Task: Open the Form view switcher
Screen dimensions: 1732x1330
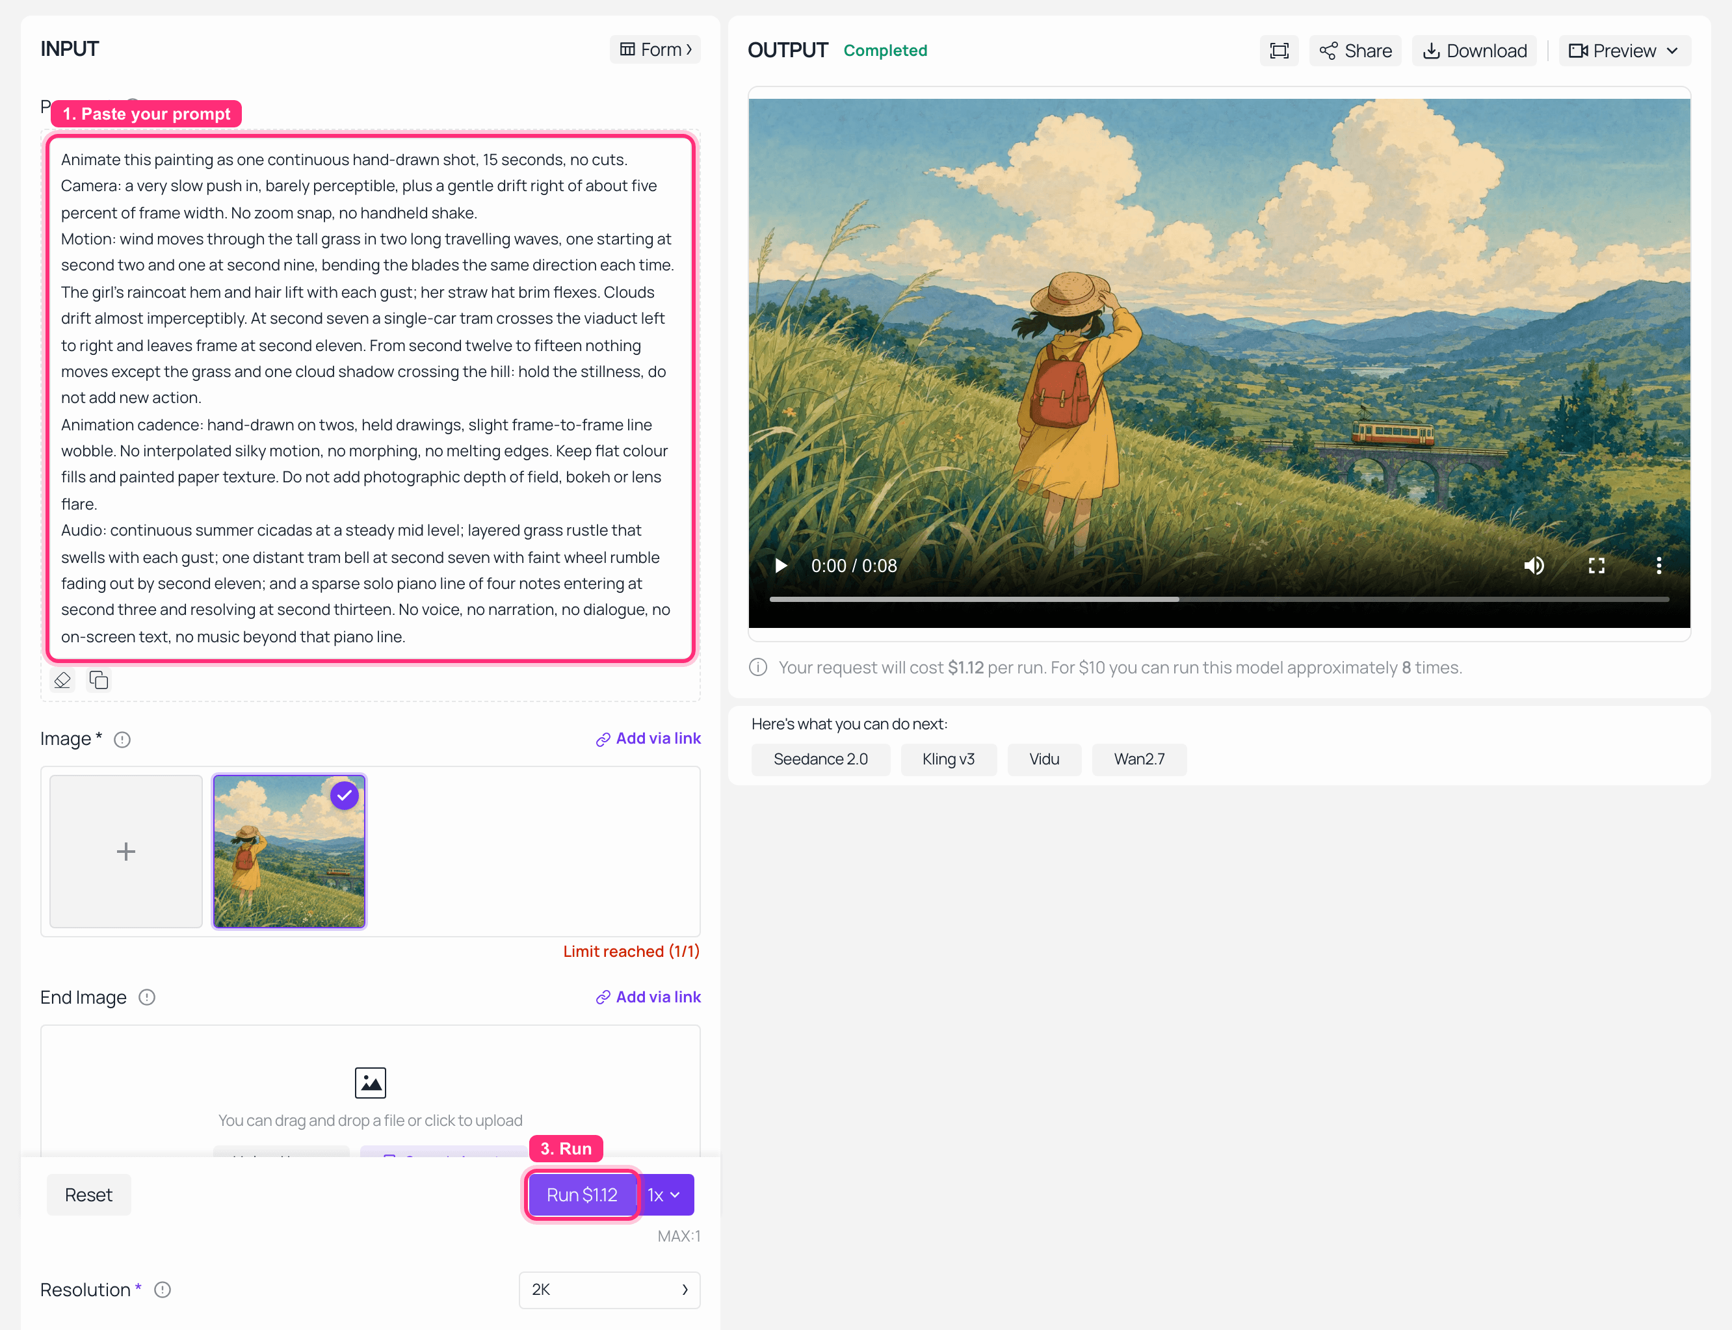Action: click(x=655, y=49)
